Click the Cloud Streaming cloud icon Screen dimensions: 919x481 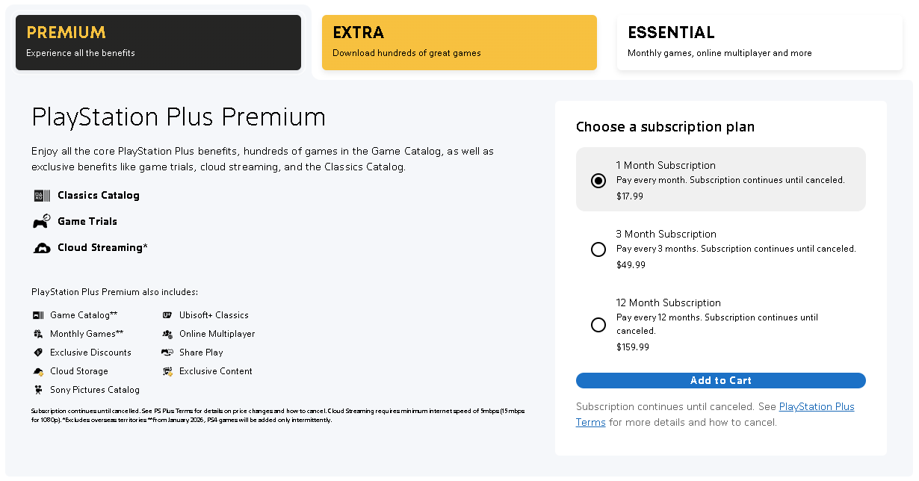[41, 247]
